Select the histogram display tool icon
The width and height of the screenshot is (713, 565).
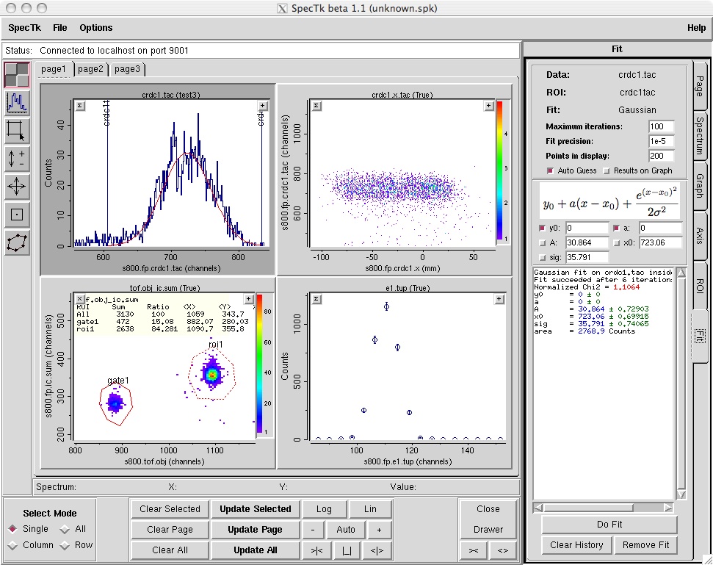point(17,103)
